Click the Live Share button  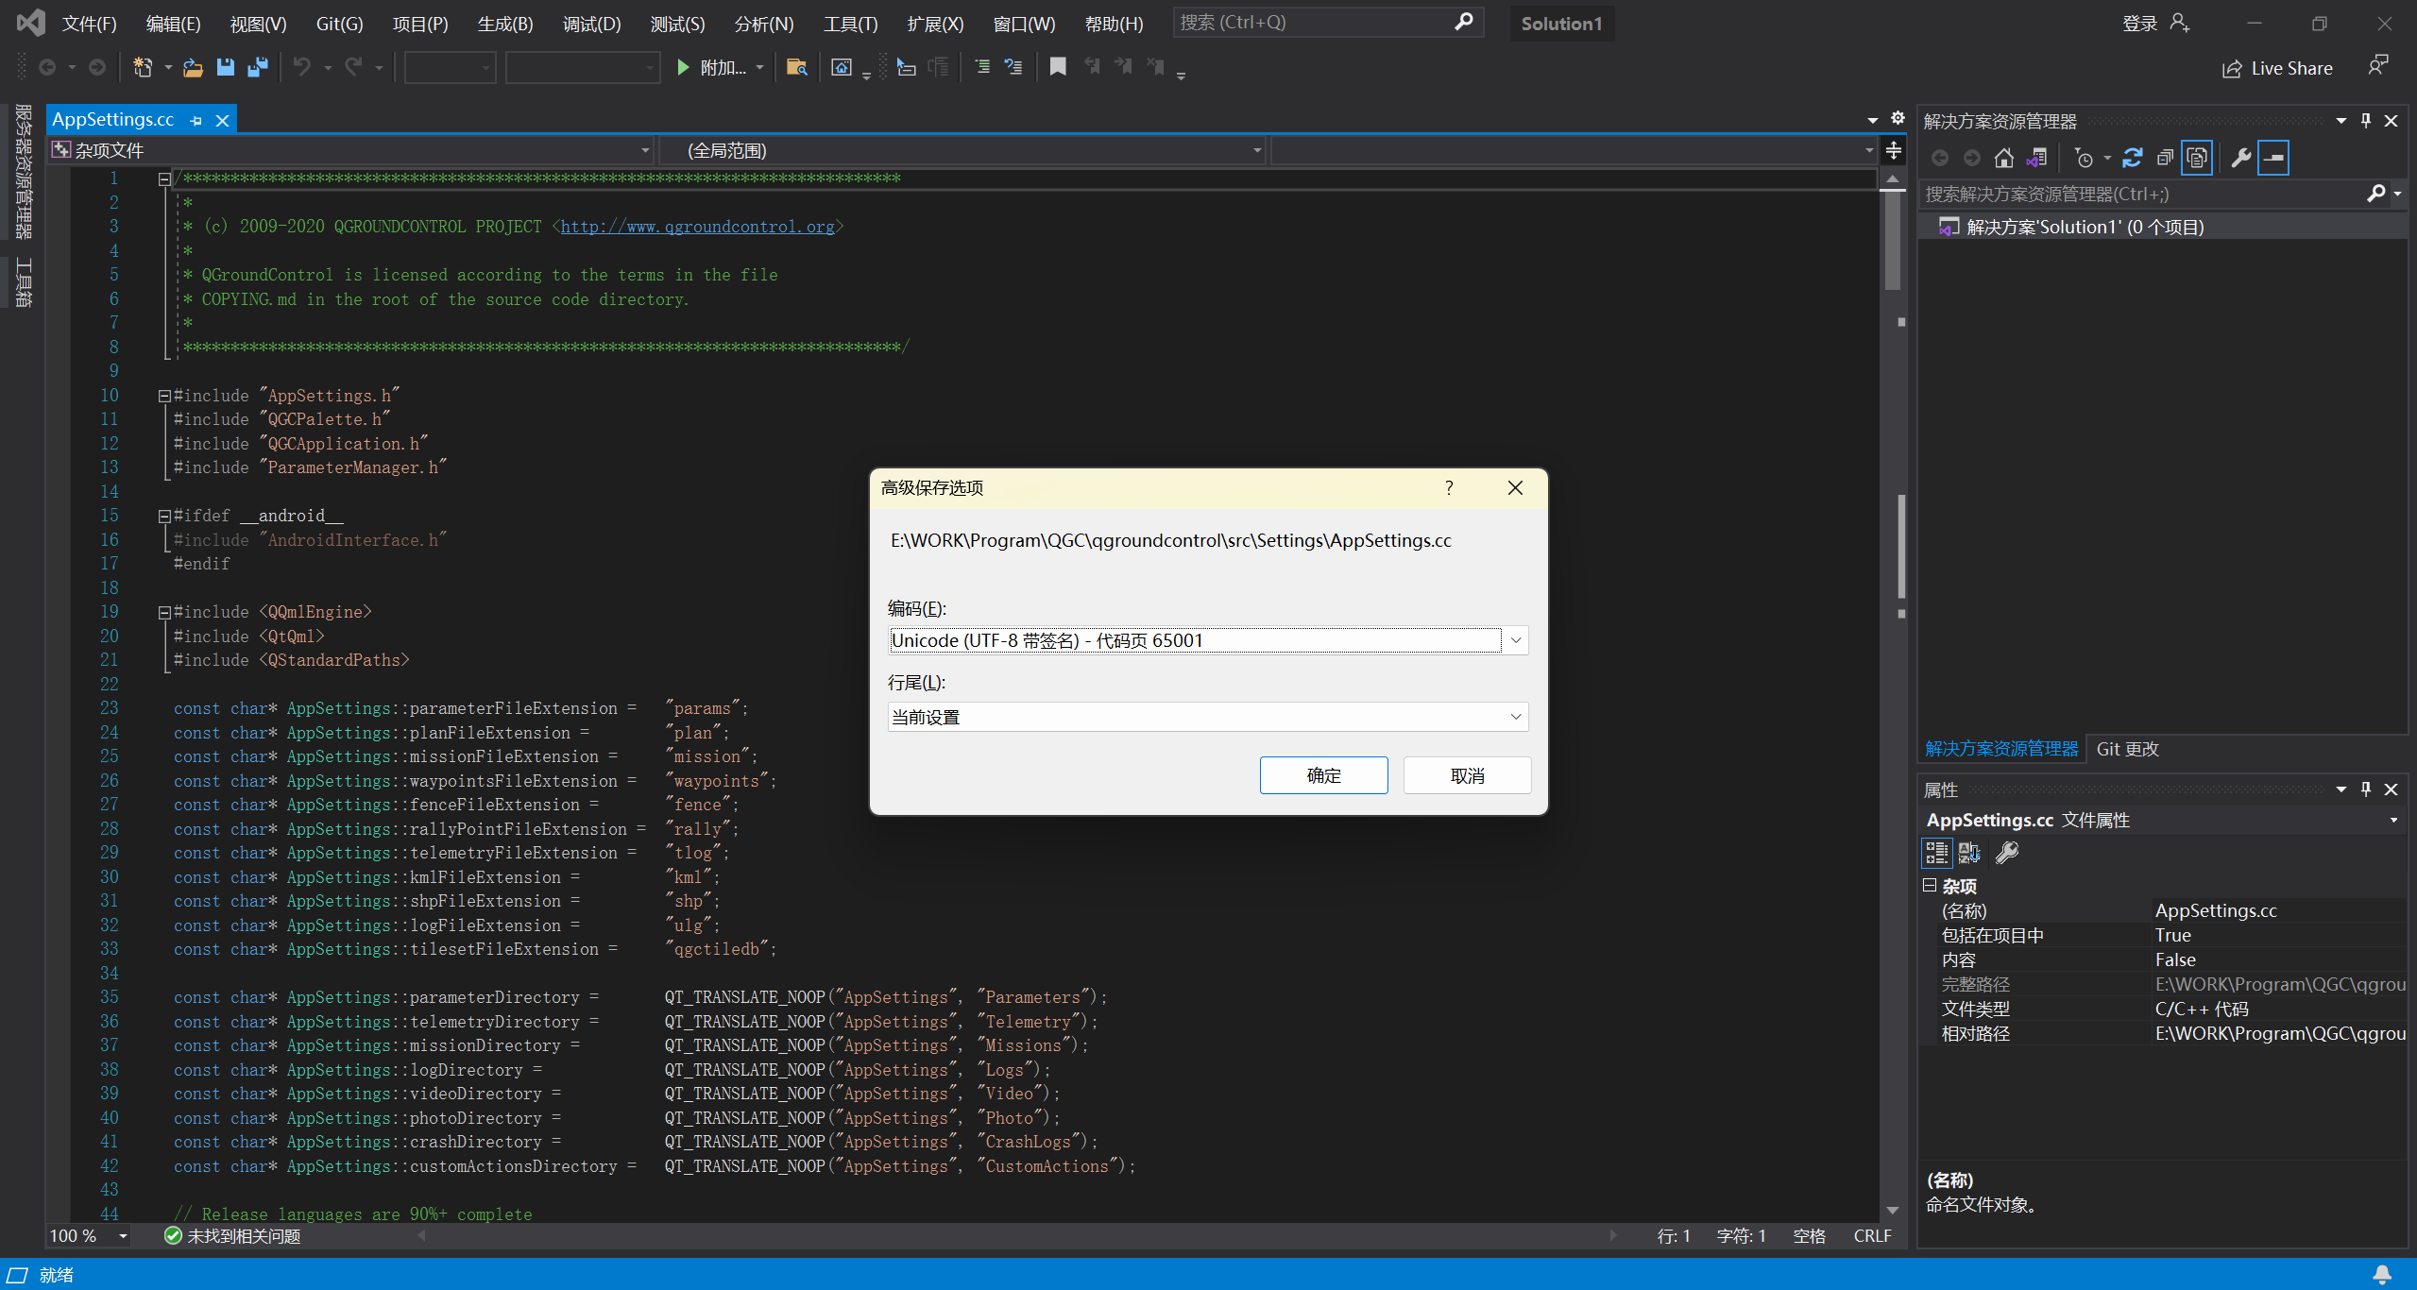coord(2277,69)
